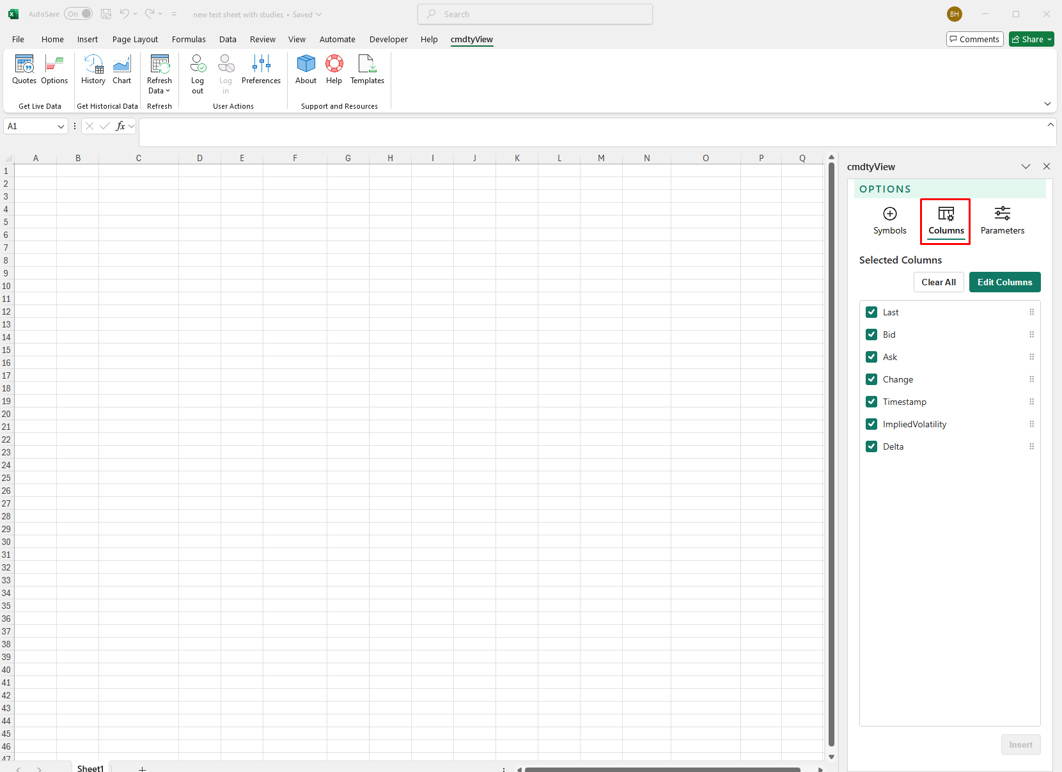Image resolution: width=1062 pixels, height=772 pixels.
Task: Select the Sheet1 tab
Action: click(90, 768)
